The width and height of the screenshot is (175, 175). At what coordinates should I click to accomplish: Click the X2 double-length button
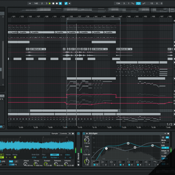[x=70, y=157]
